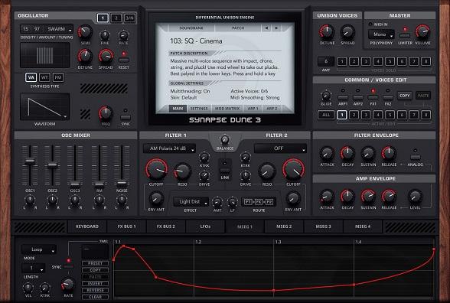Click the OSC2 mixer fader

[52, 165]
